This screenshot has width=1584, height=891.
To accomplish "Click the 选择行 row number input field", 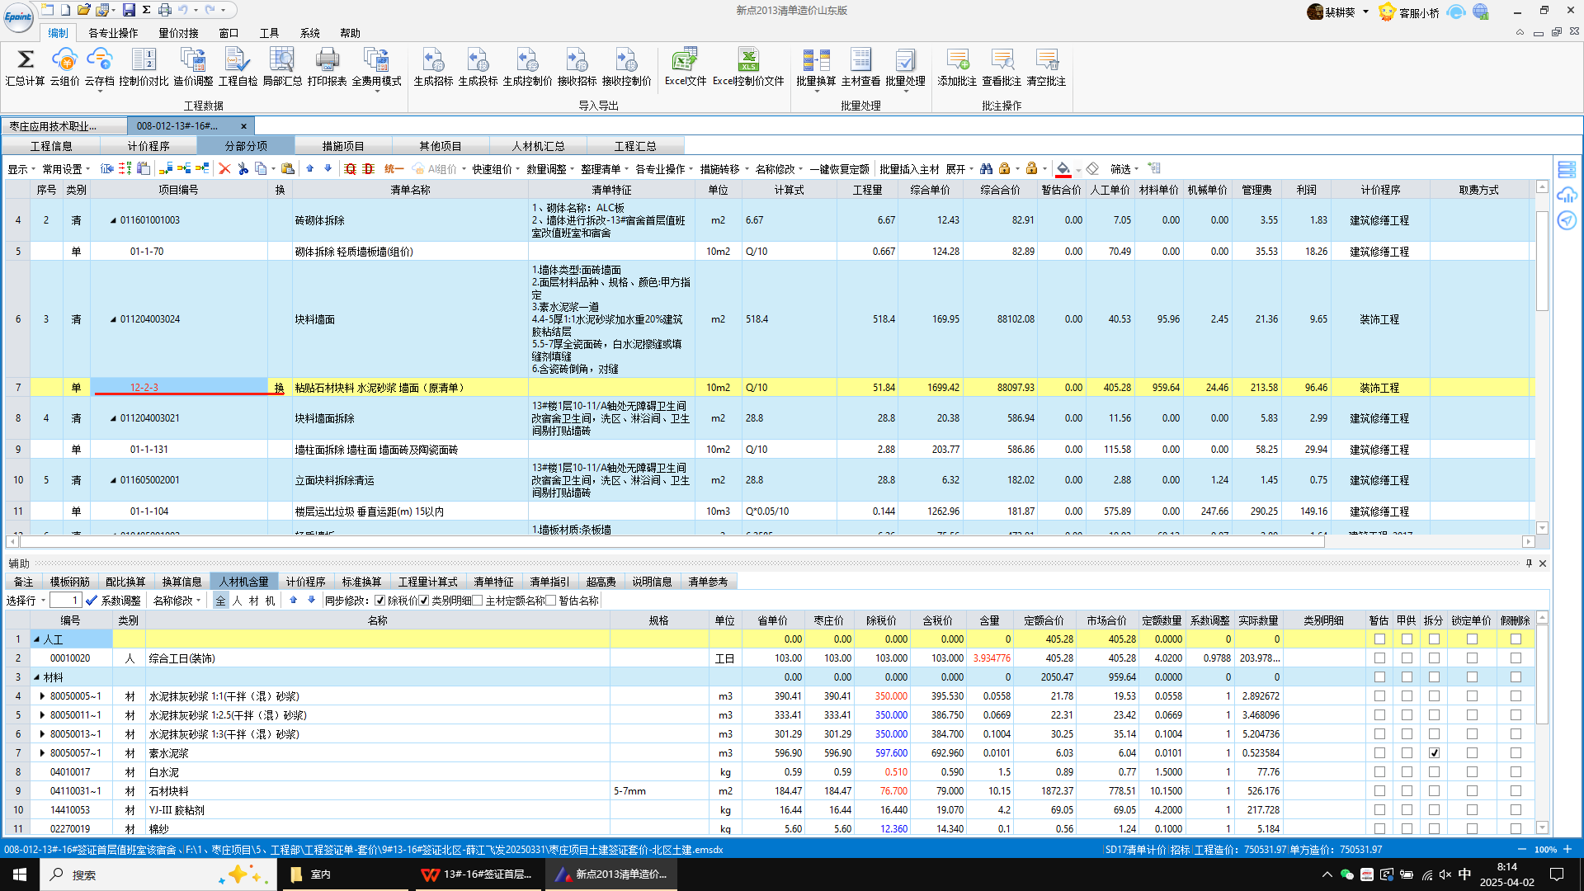I will (x=65, y=601).
